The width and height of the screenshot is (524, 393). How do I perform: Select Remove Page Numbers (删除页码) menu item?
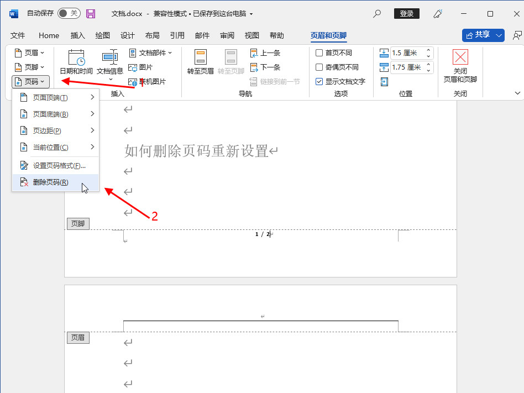coord(50,182)
